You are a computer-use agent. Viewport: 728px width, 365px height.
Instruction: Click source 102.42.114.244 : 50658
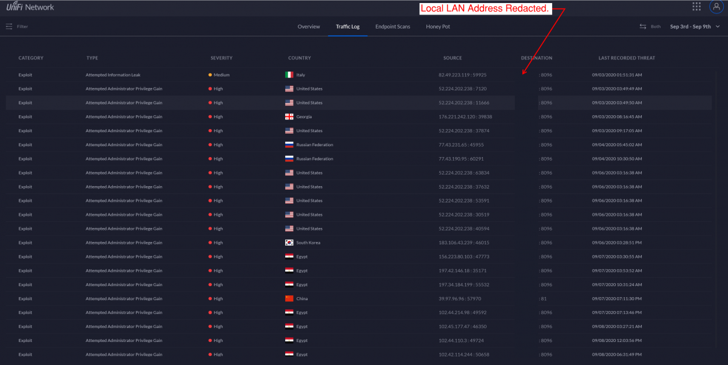point(463,354)
